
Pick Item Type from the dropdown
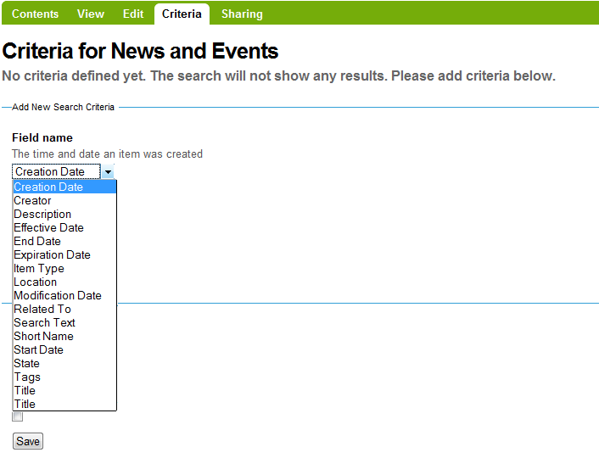[39, 269]
